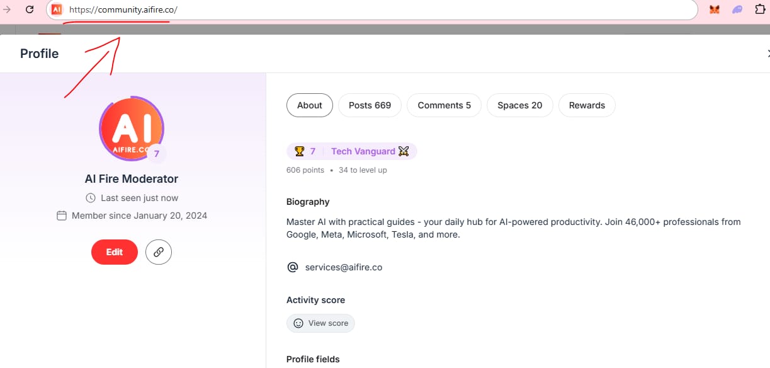This screenshot has width=770, height=368.
Task: Click the smiley icon in View score
Action: click(x=298, y=323)
